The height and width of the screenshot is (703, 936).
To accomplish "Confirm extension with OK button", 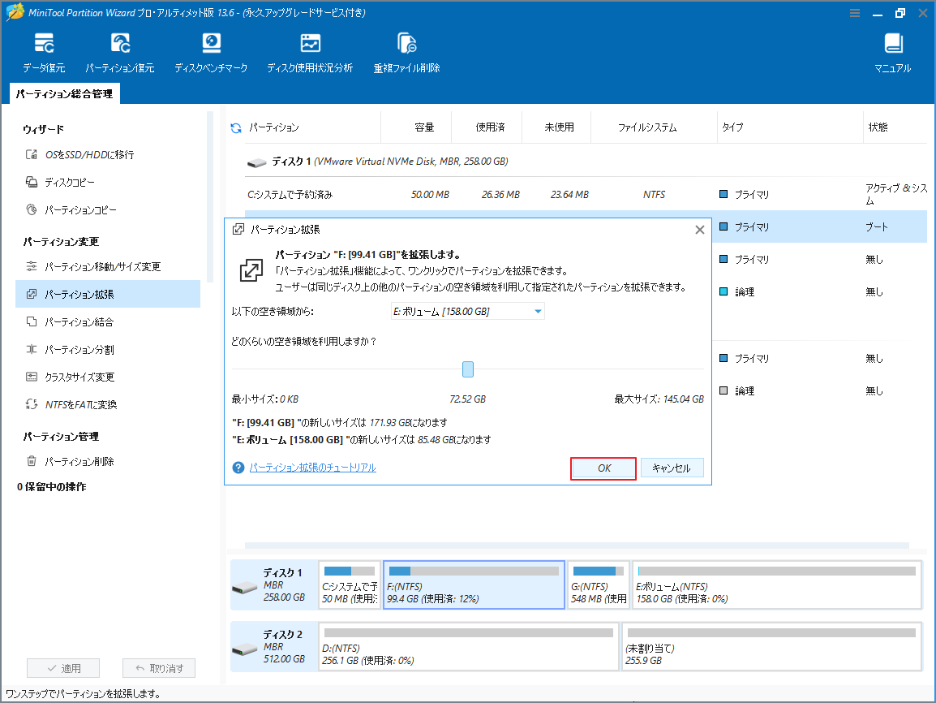I will (603, 468).
